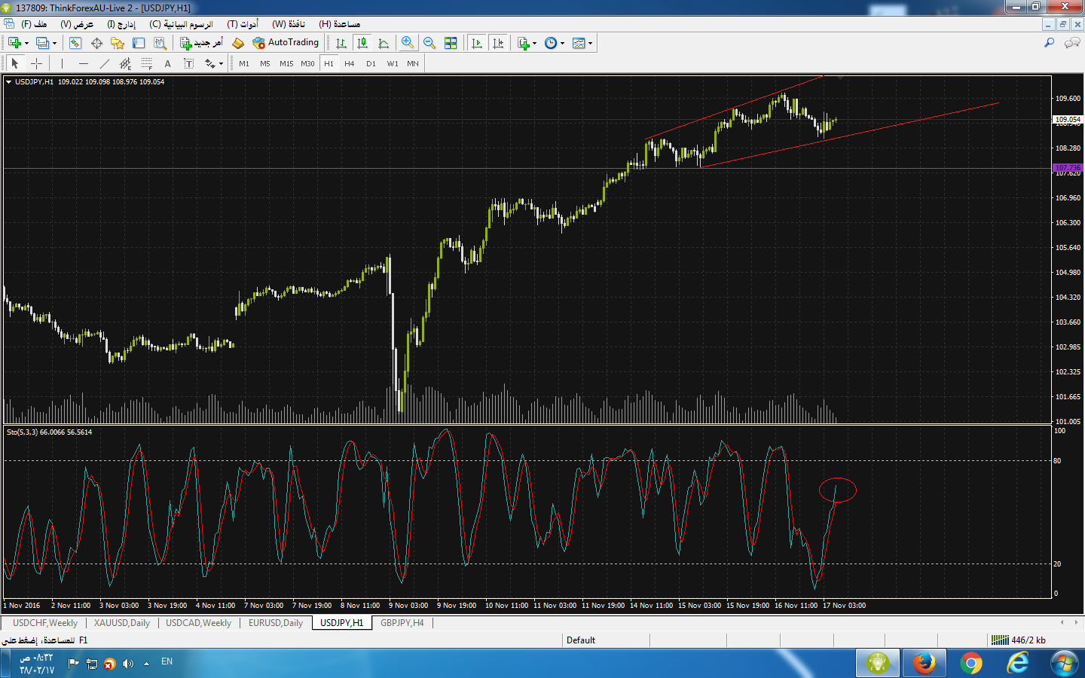Tile chart windows icon
This screenshot has width=1085, height=678.
pyautogui.click(x=451, y=43)
